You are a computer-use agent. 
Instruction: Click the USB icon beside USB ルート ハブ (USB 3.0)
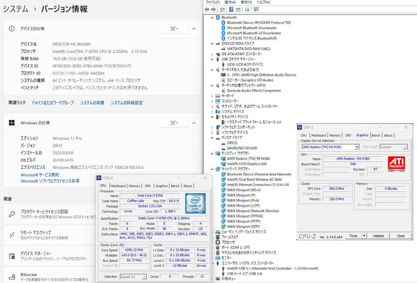pyautogui.click(x=223, y=274)
